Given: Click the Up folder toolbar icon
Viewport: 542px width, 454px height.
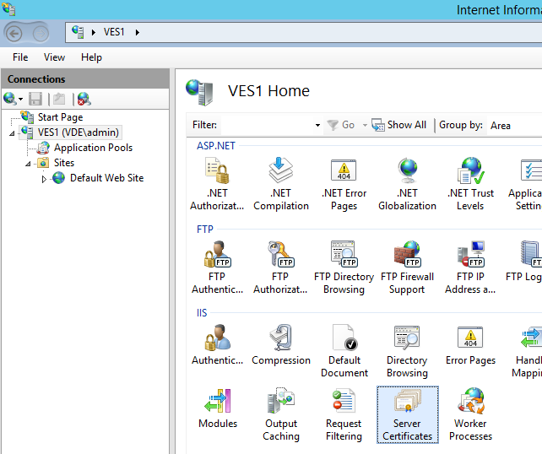Looking at the screenshot, I should pyautogui.click(x=59, y=100).
